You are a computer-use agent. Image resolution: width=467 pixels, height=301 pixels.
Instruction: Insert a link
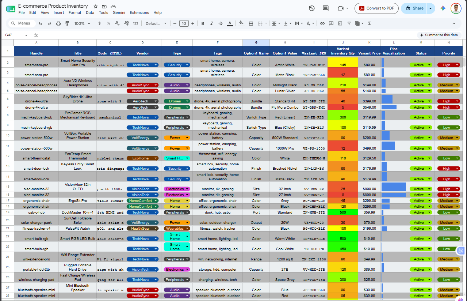coord(322,23)
